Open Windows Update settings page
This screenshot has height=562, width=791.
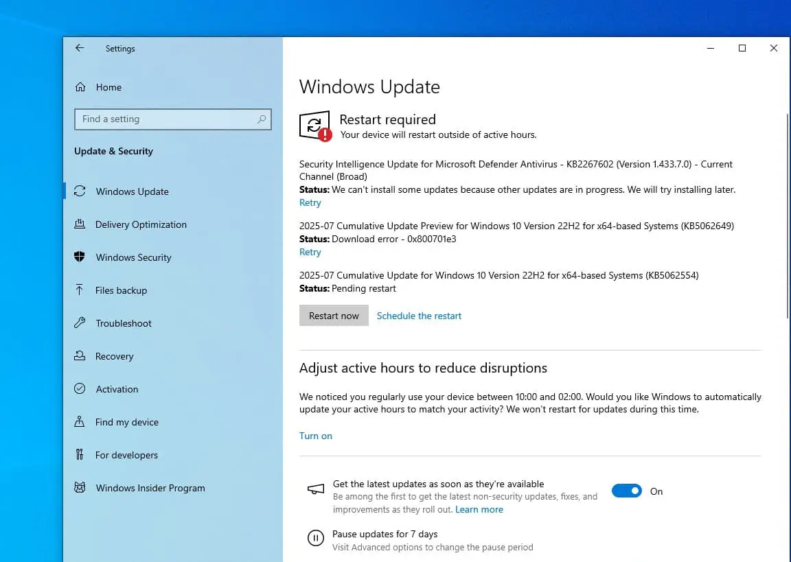pos(132,191)
